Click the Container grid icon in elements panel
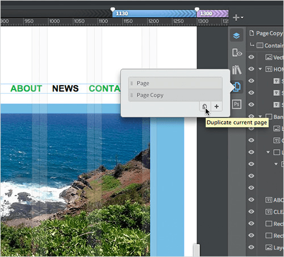 260,45
